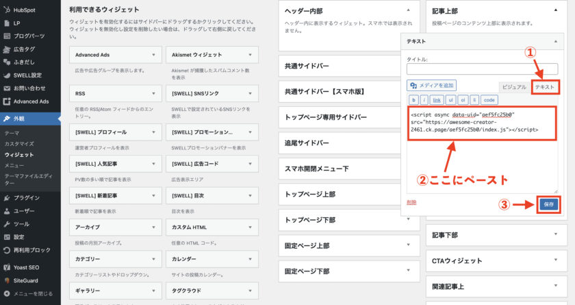Select ギャラリー widget
Image resolution: width=575 pixels, height=305 pixels.
coord(116,291)
